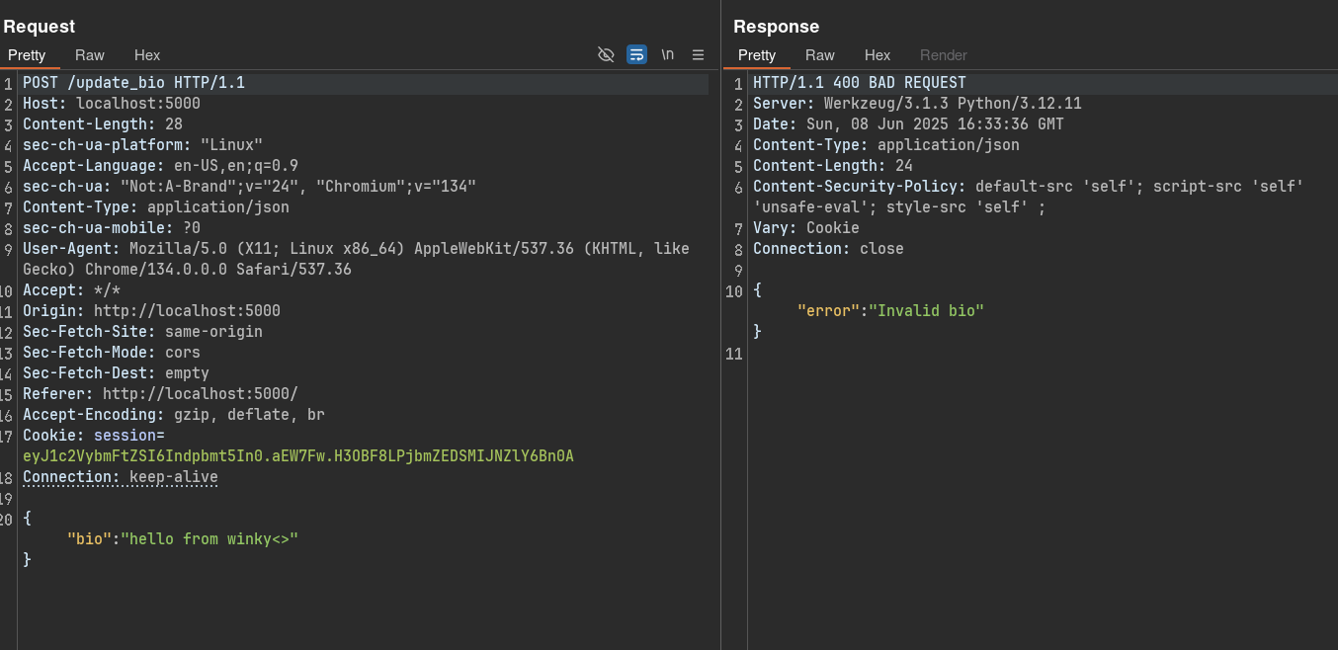This screenshot has height=650, width=1338.
Task: Click the Content-Type: application/json request header
Action: point(156,207)
